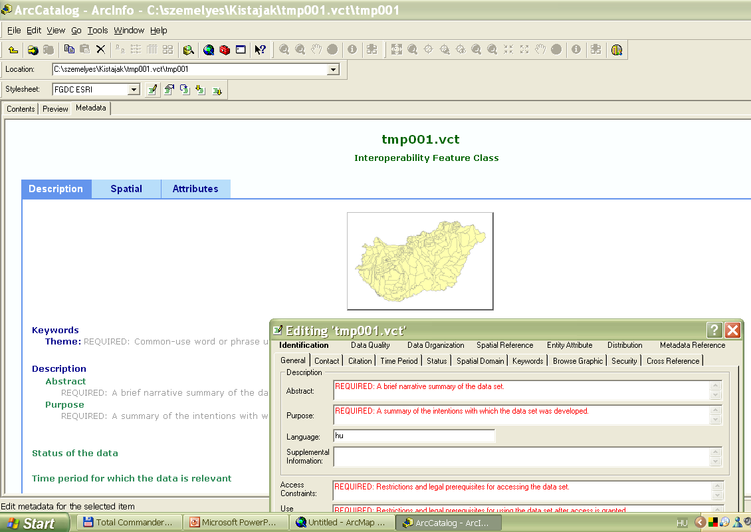
Task: Switch to the Security tab
Action: (623, 361)
